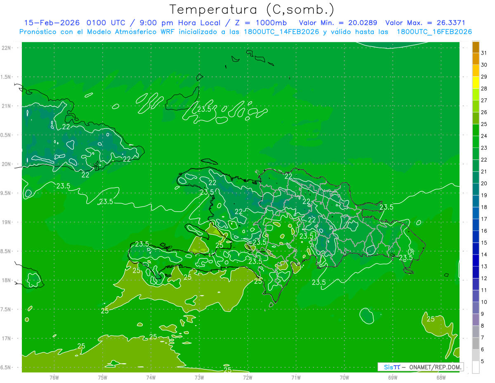Viewport: 495px width, 383px height.
Task: Click the "1800UTC_16FEB2026" valid-until time text
Action: (x=434, y=32)
